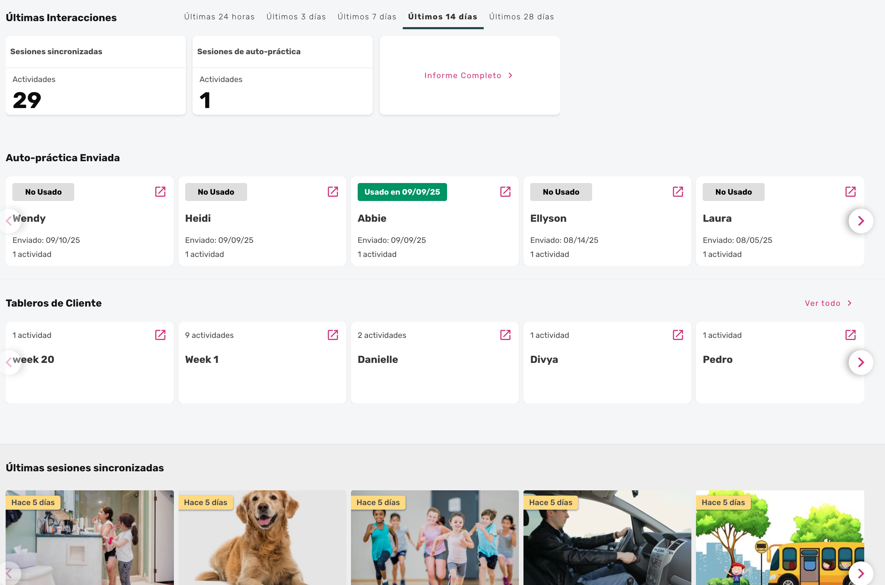Open Abbie's card external link icon
The height and width of the screenshot is (585, 885).
pyautogui.click(x=505, y=192)
